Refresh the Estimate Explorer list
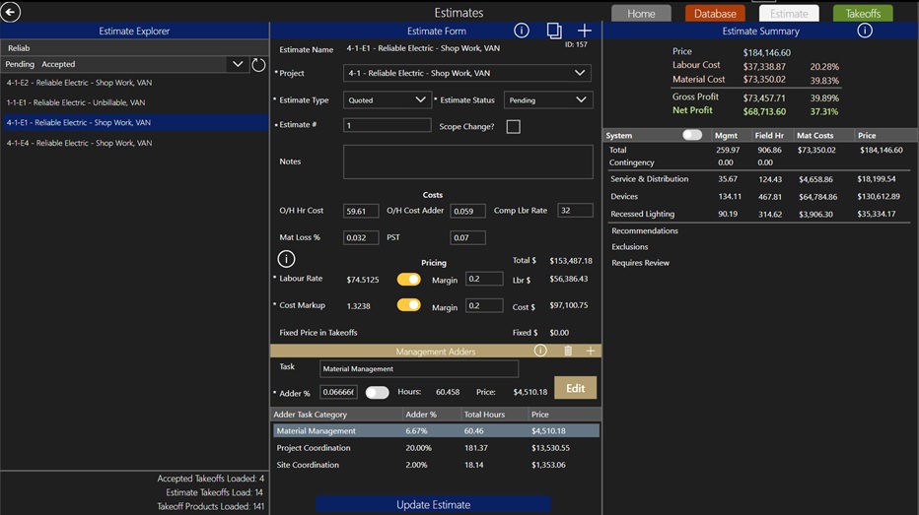919x515 pixels. coord(258,64)
